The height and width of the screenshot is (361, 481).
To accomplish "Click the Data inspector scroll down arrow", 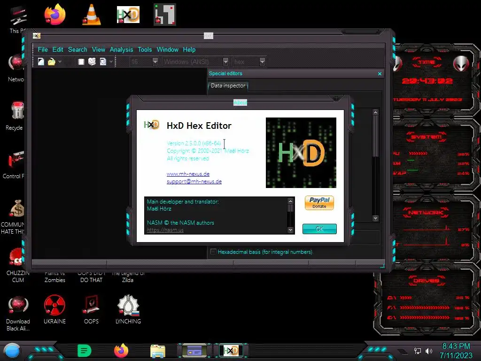I will point(375,218).
